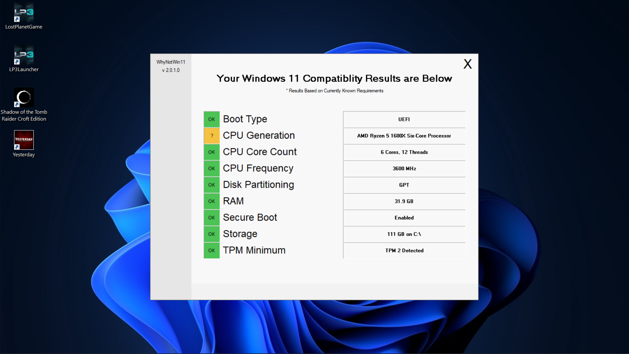Click the OK badge for CPU Frequency
Screen dimensions: 629x354
click(211, 168)
